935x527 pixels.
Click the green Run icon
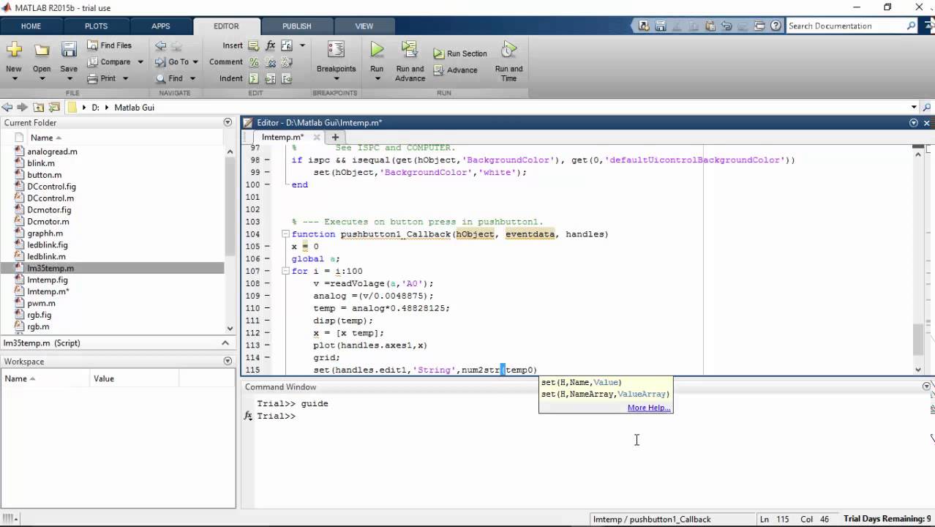point(376,50)
